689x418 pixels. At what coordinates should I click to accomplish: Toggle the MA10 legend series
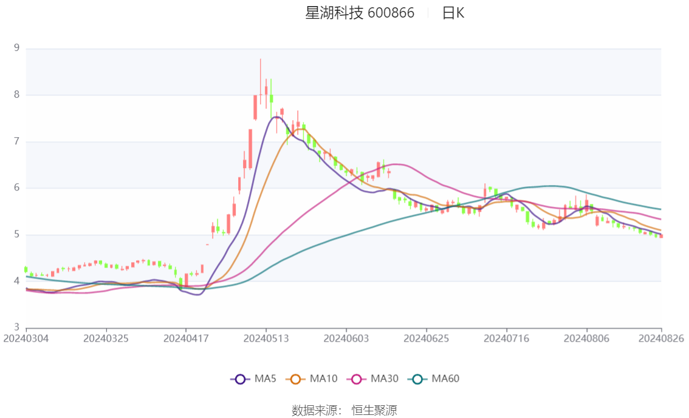(312, 379)
